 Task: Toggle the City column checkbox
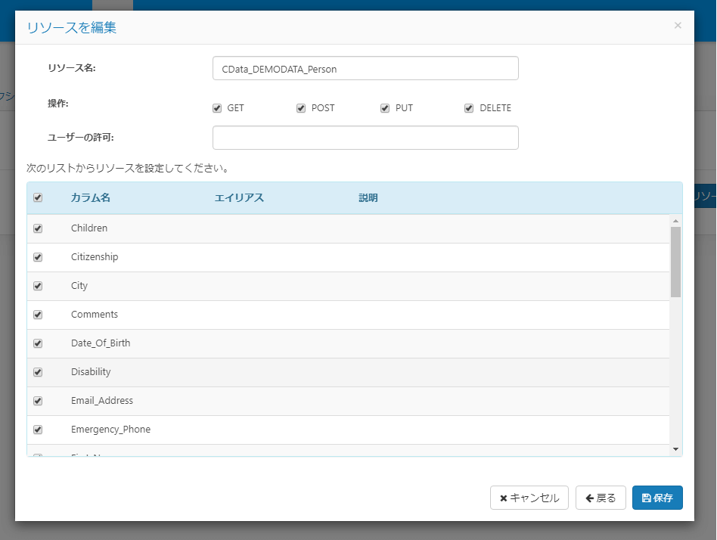point(38,286)
